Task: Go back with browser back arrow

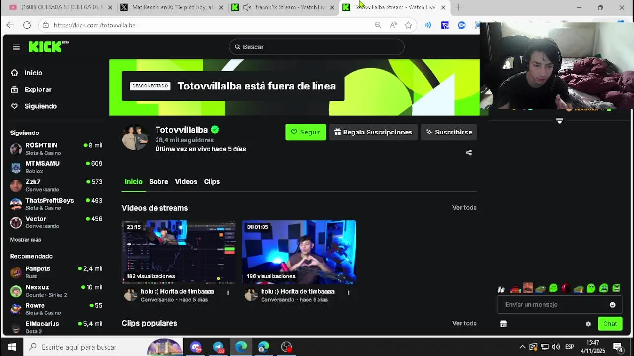Action: click(10, 25)
